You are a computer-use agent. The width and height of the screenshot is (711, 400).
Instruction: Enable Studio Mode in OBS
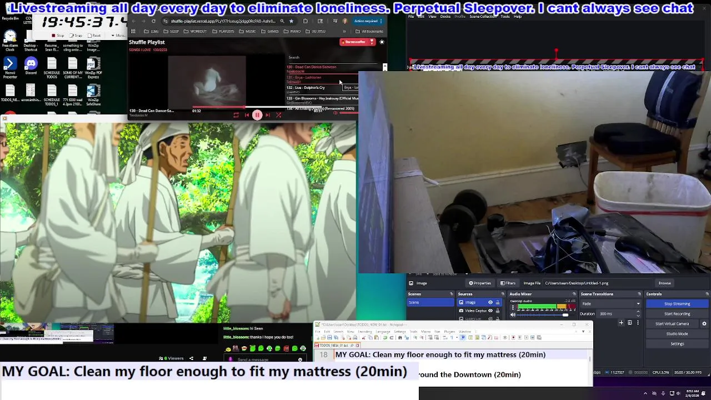coord(677,334)
